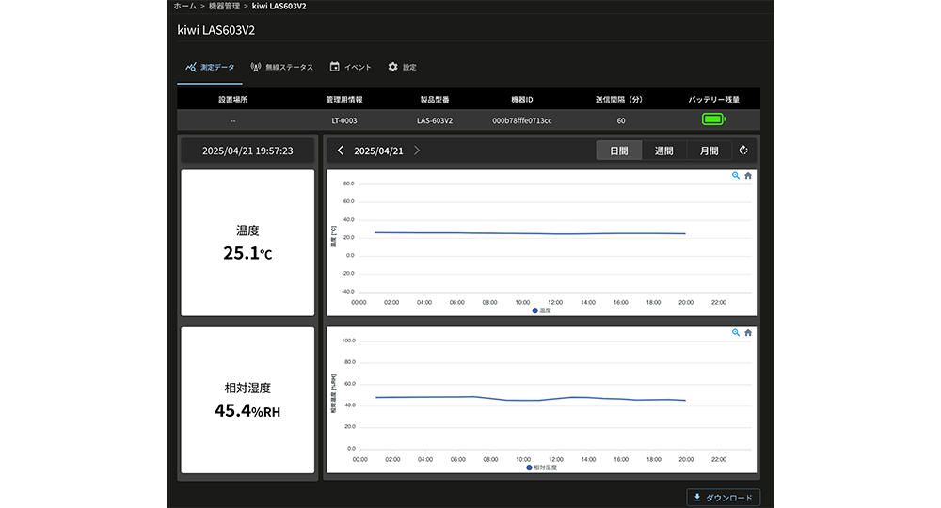Image resolution: width=941 pixels, height=508 pixels.
Task: Advance to next day with right chevron
Action: (417, 151)
